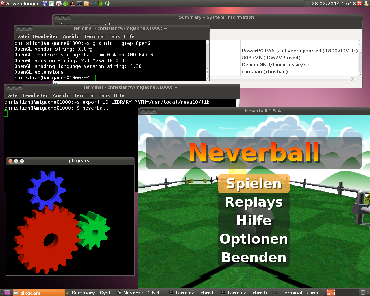Click the show desktop icon bottom-left
The image size is (370, 296).
[x=7, y=293]
